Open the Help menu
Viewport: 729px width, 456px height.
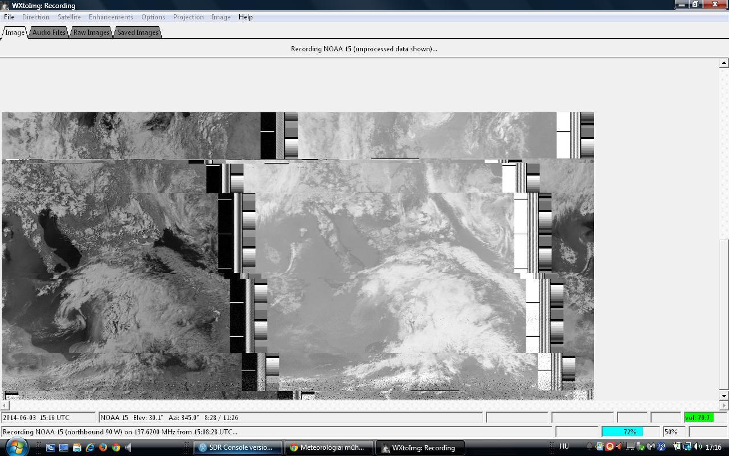[x=245, y=17]
